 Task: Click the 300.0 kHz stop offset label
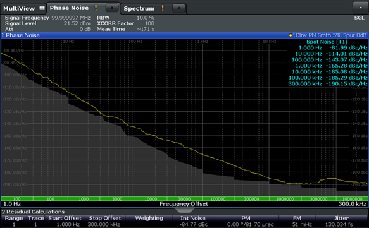point(353,204)
